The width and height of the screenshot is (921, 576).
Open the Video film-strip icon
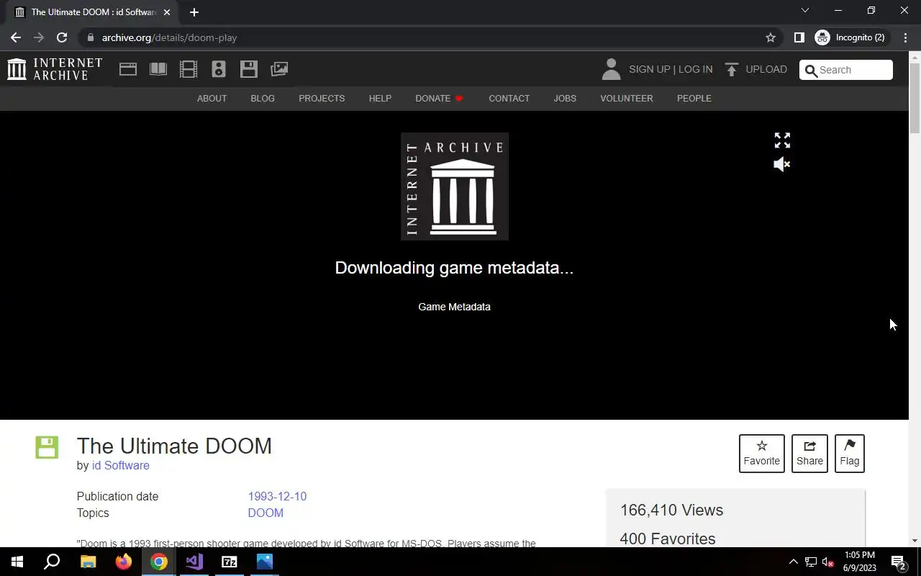189,69
